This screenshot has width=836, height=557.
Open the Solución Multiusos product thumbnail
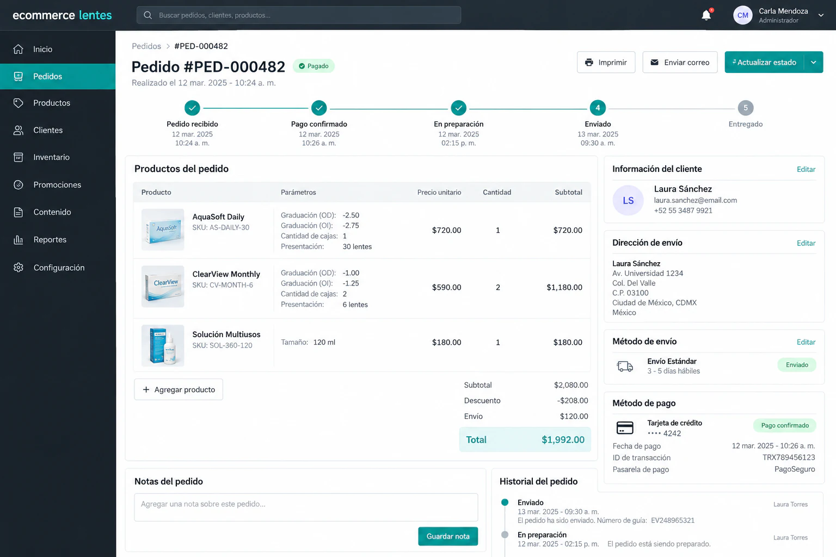163,345
